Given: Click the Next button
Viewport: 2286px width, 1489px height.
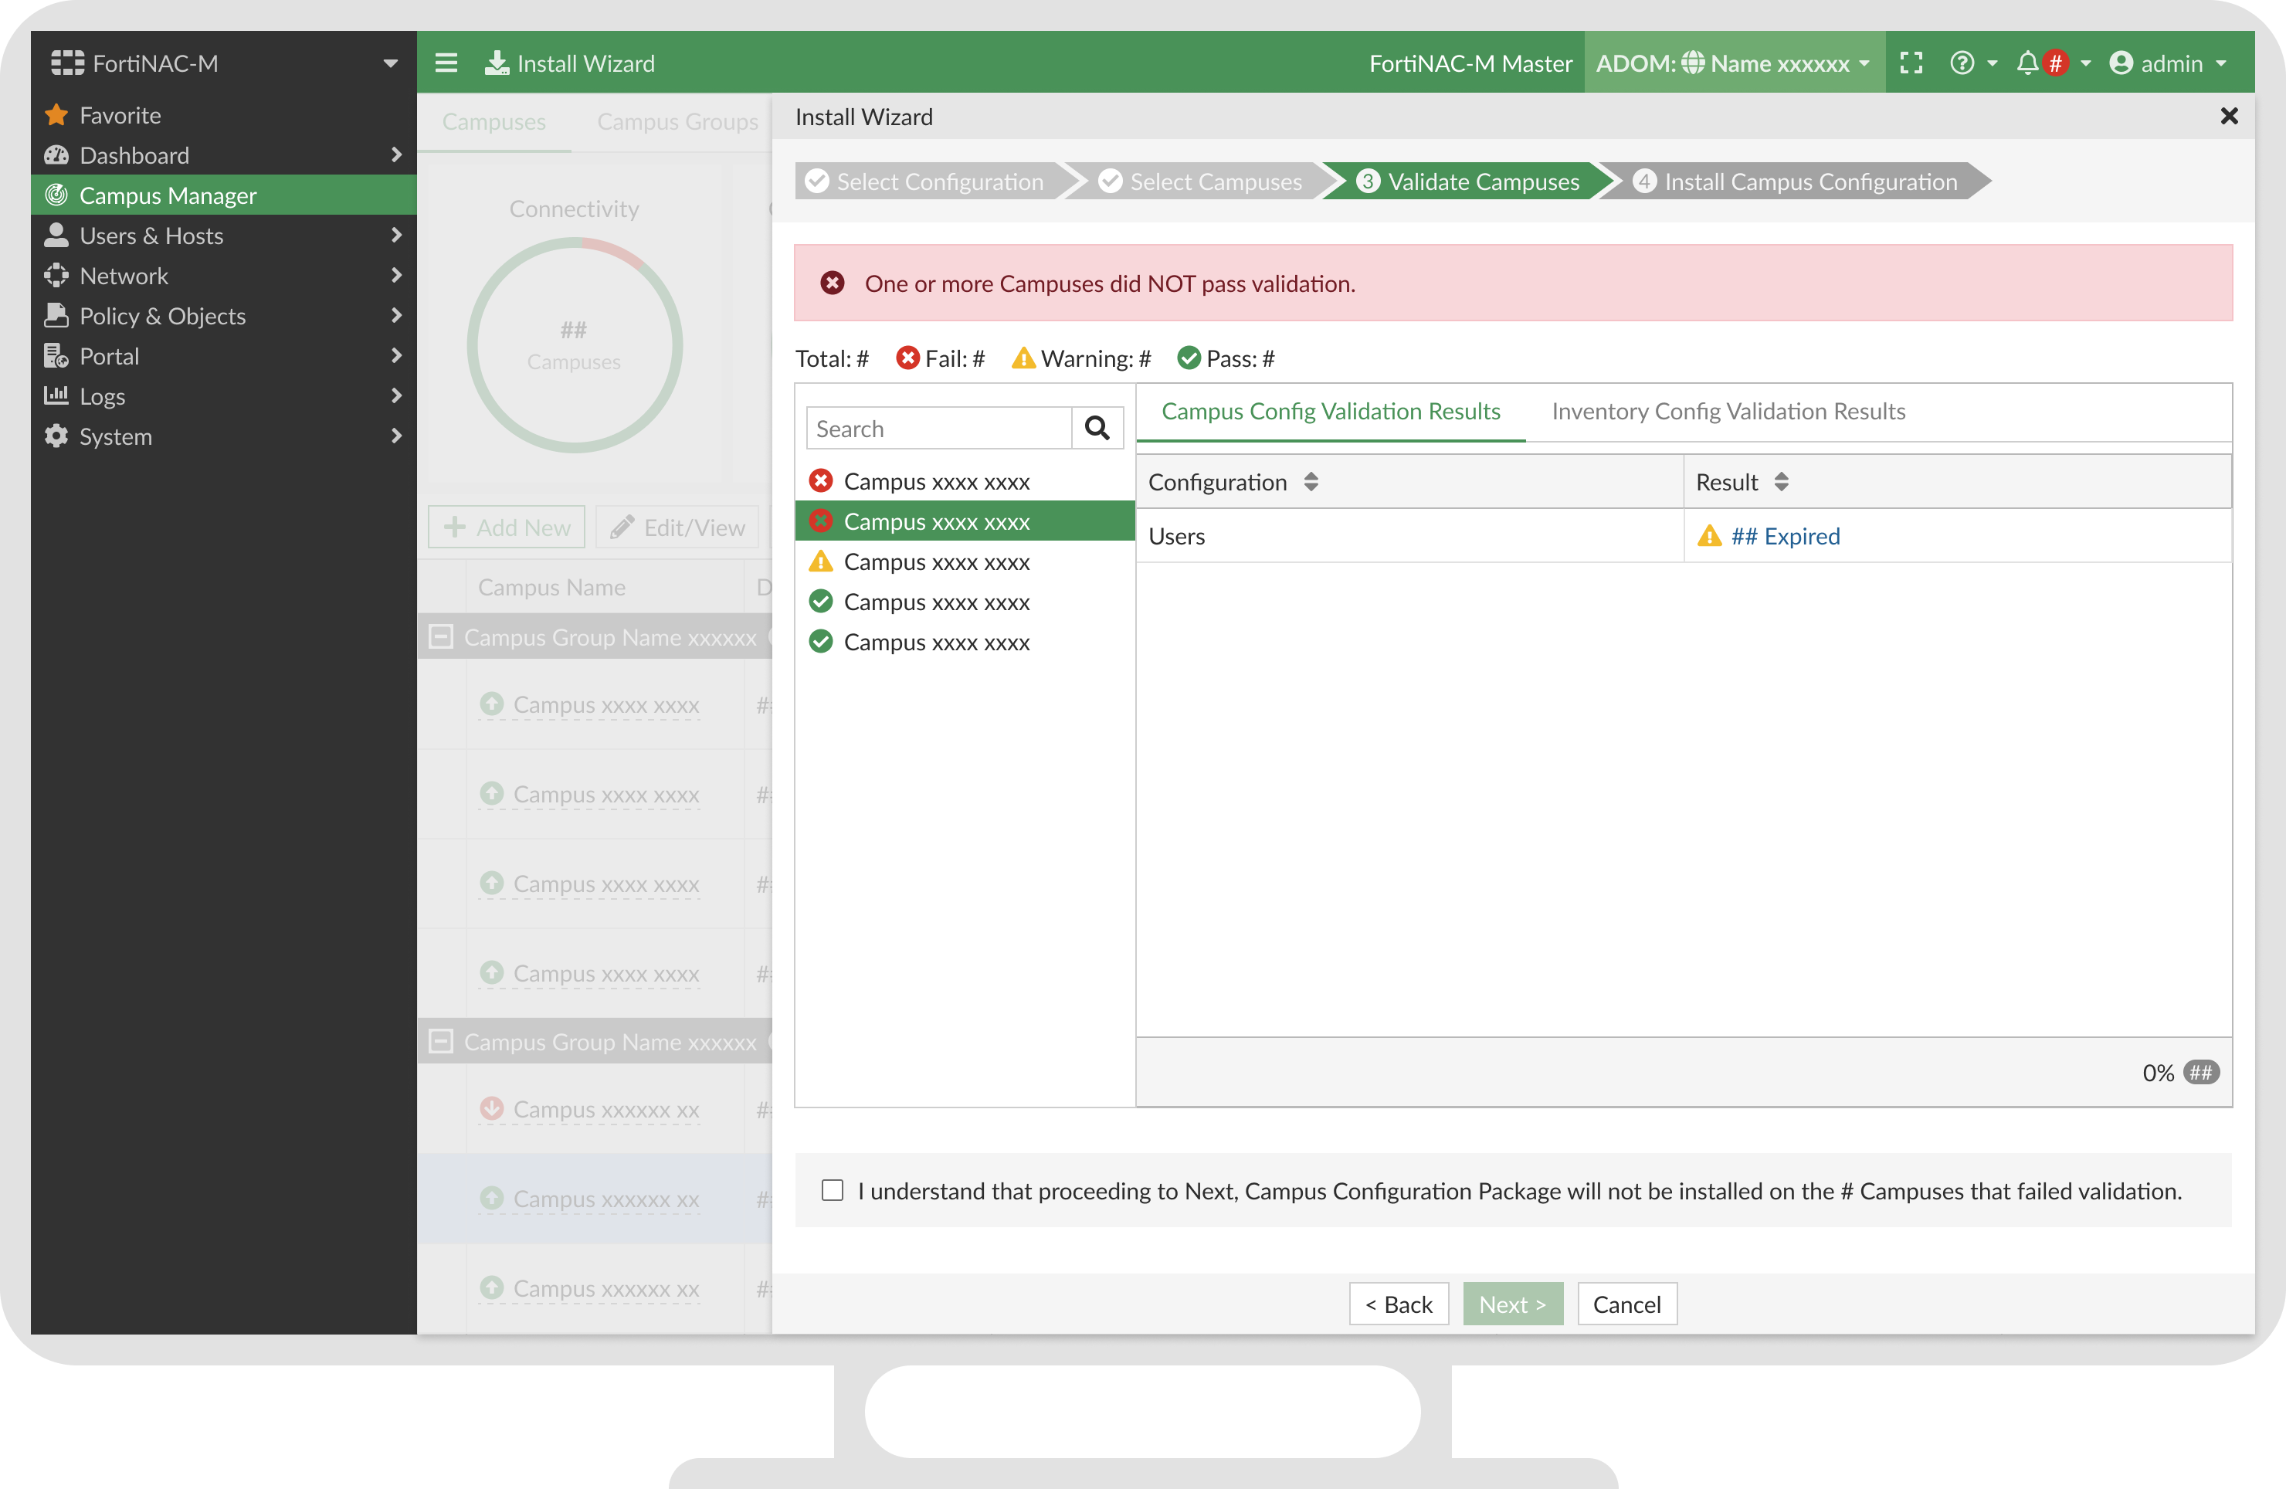Looking at the screenshot, I should tap(1513, 1304).
